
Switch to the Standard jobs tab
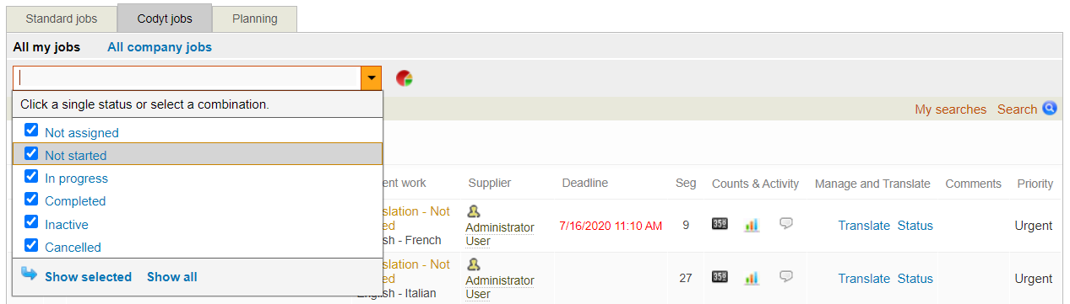click(62, 19)
